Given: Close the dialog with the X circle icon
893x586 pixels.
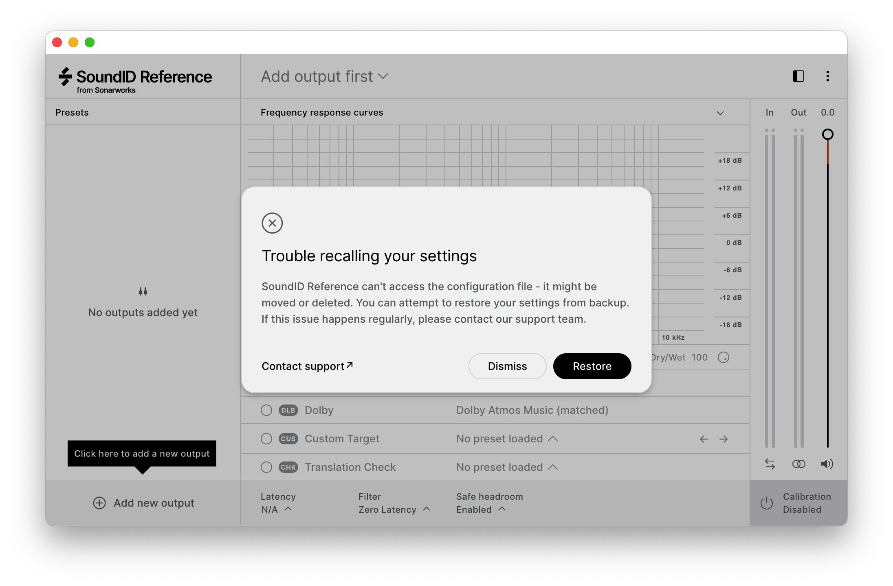Looking at the screenshot, I should [272, 223].
